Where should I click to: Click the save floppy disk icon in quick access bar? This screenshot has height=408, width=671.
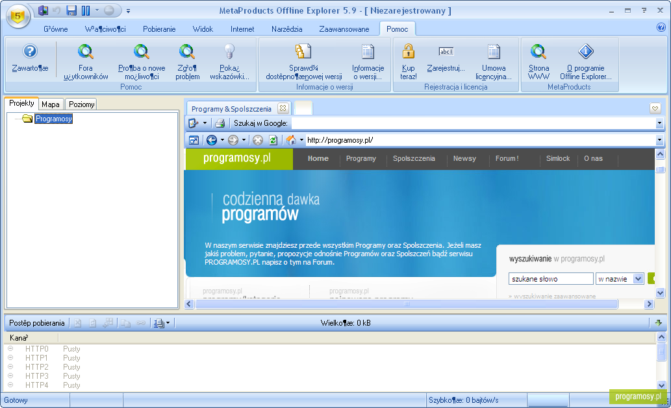[x=71, y=10]
